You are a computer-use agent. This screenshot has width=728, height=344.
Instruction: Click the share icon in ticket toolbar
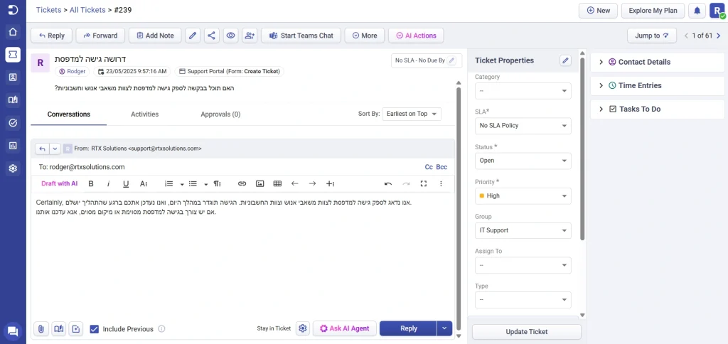212,36
